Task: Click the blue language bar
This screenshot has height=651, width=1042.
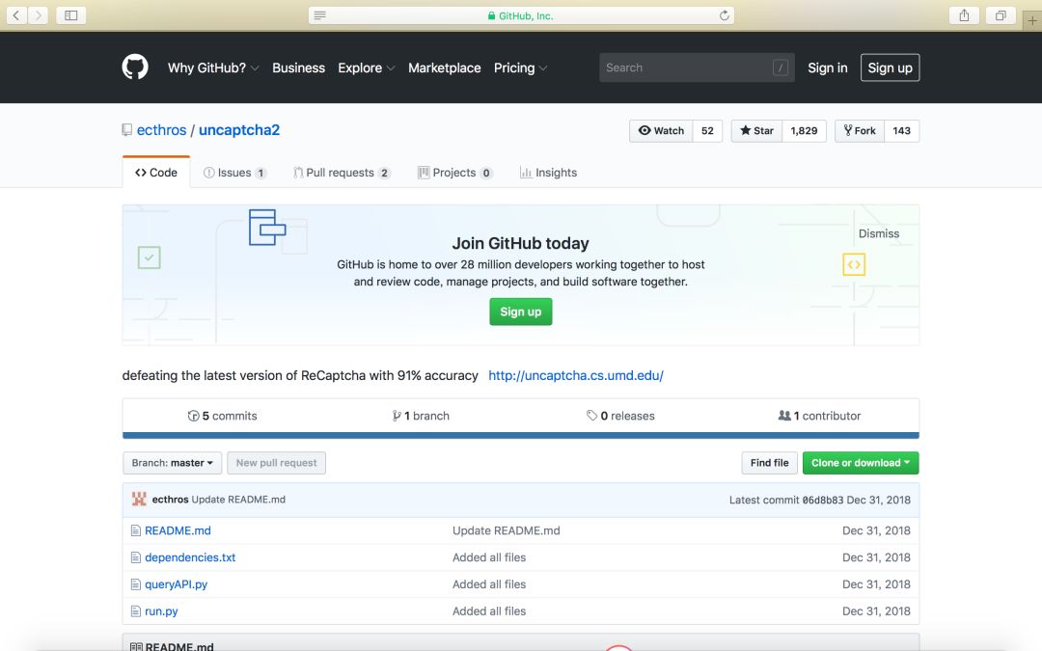Action: 520,436
